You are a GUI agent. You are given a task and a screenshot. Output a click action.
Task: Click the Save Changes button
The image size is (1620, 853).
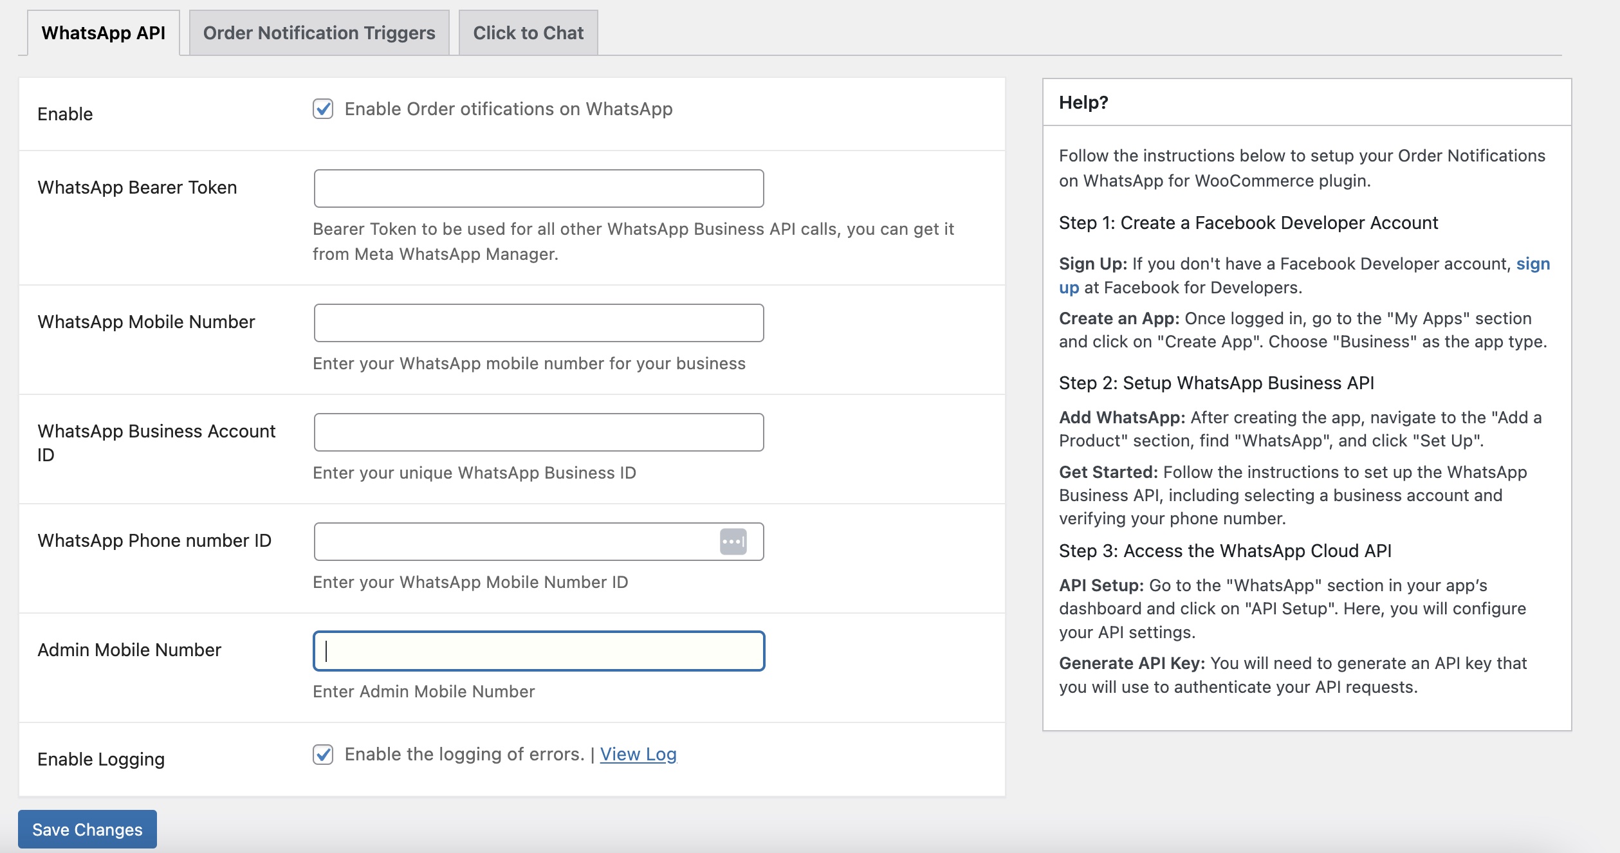click(87, 829)
